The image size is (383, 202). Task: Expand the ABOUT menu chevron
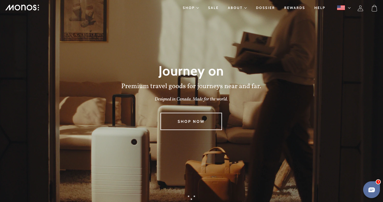click(x=246, y=8)
